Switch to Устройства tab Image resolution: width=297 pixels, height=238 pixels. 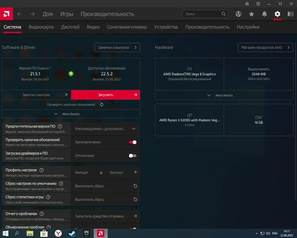tap(166, 27)
